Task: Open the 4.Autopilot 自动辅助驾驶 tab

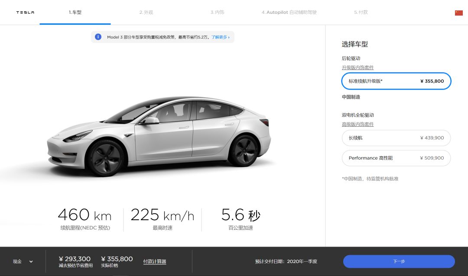Action: point(289,12)
